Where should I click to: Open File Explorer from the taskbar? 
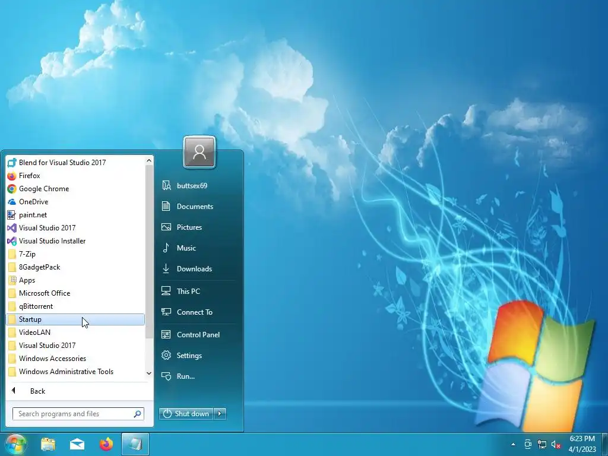pyautogui.click(x=47, y=444)
